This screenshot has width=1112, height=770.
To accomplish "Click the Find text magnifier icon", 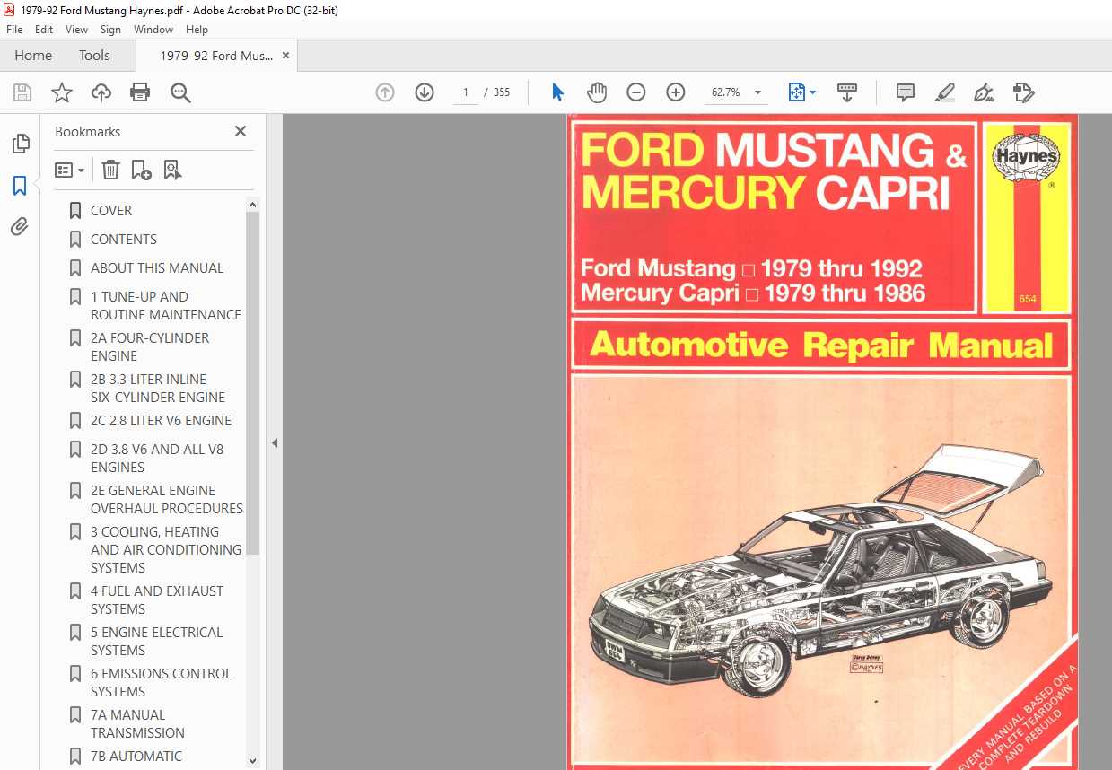I will click(180, 92).
